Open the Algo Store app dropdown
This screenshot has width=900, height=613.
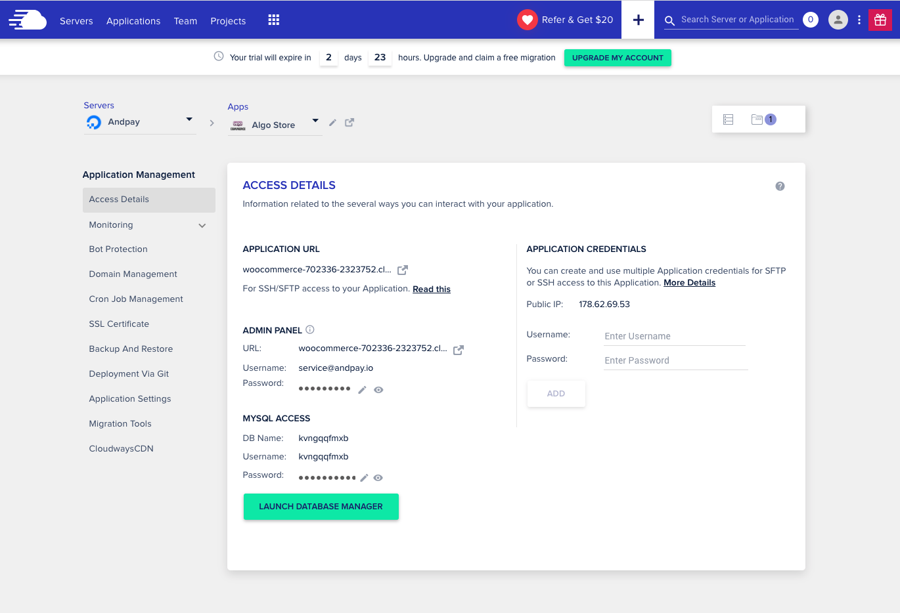coord(315,121)
